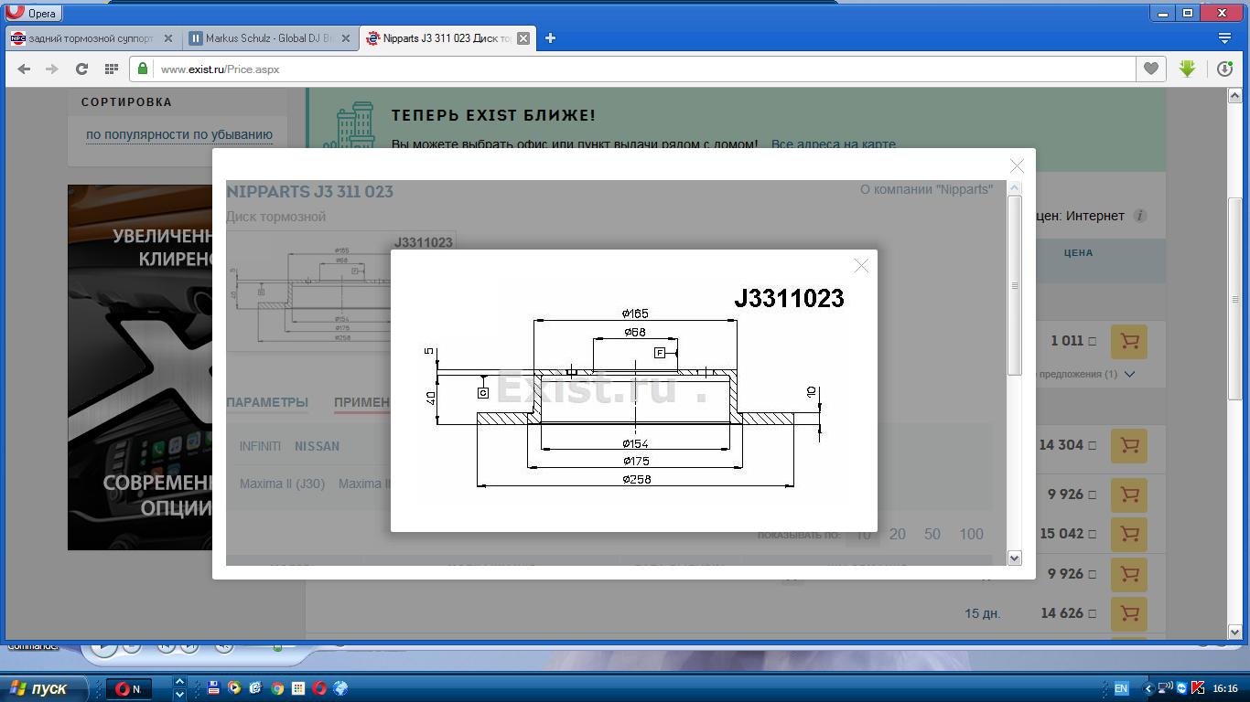Add the 14 626 price item to cart
1250x702 pixels.
(1129, 613)
